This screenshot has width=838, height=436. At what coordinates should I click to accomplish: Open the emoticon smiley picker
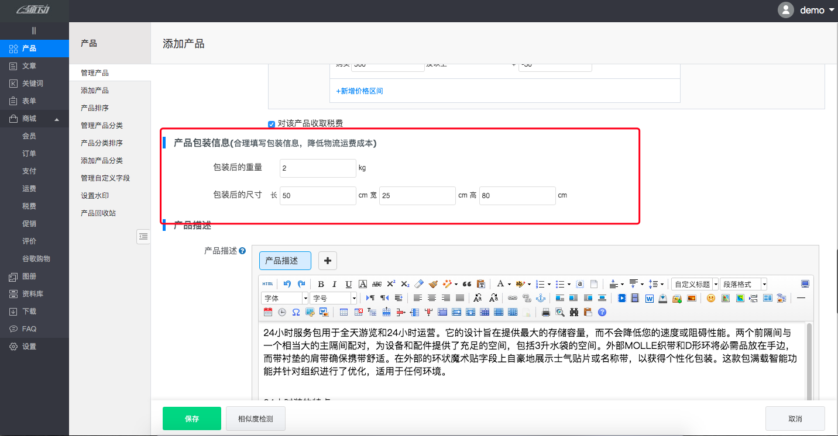(x=711, y=298)
